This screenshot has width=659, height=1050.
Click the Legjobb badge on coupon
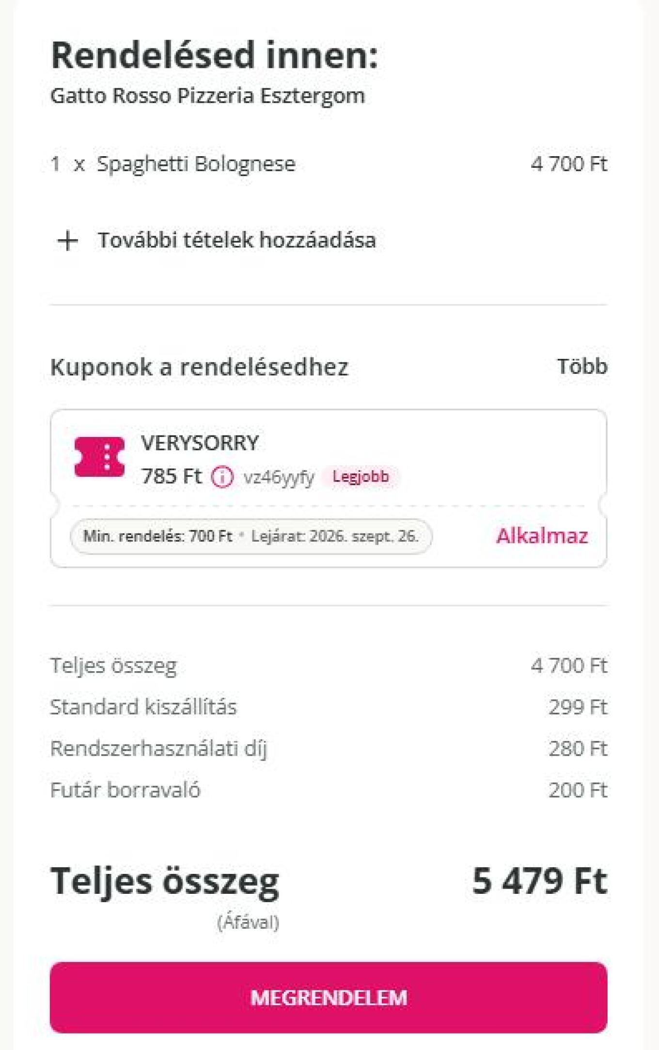point(361,476)
